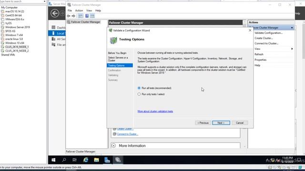Select Testing Options wizard step
The height and width of the screenshot is (171, 305).
click(x=120, y=66)
